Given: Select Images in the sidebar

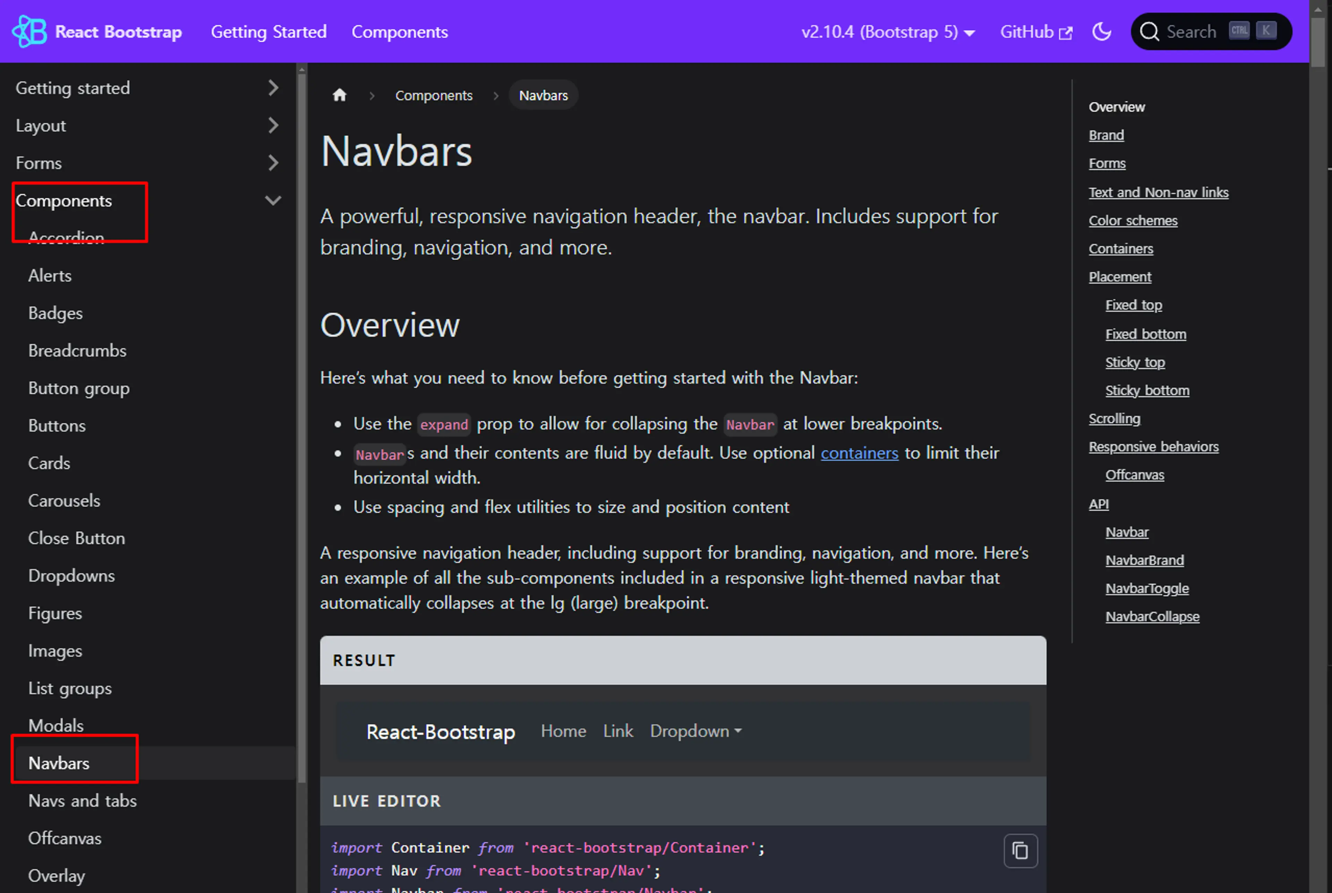Looking at the screenshot, I should point(55,651).
